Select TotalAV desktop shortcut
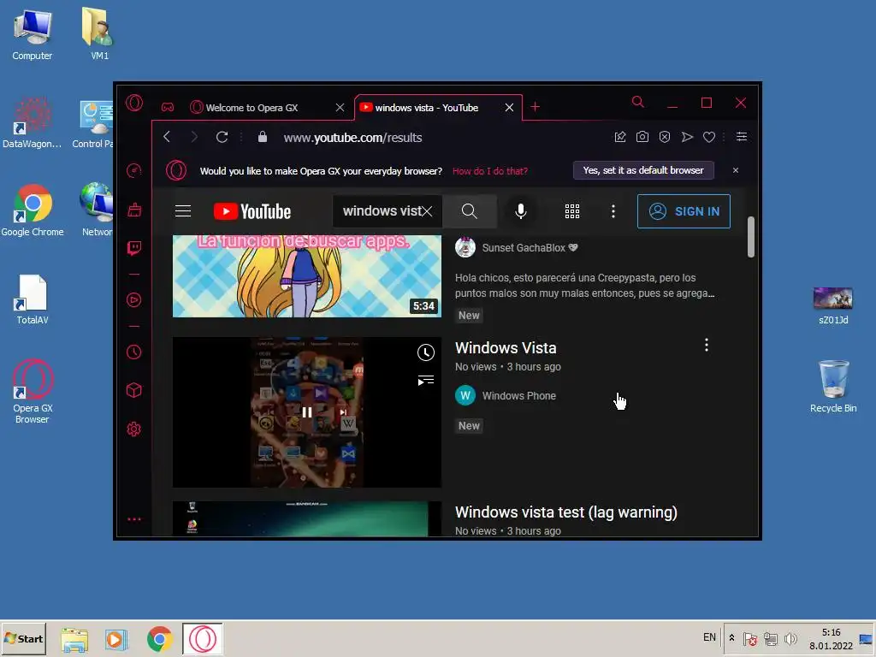This screenshot has width=876, height=657. tap(33, 299)
